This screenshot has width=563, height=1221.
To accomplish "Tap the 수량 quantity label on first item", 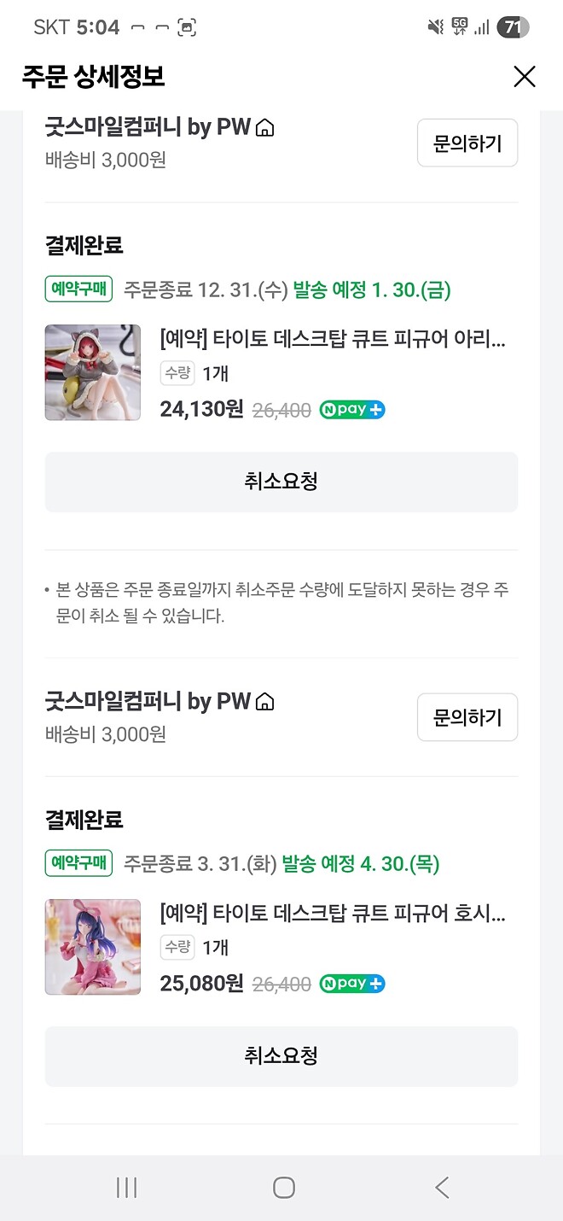I will click(x=177, y=374).
